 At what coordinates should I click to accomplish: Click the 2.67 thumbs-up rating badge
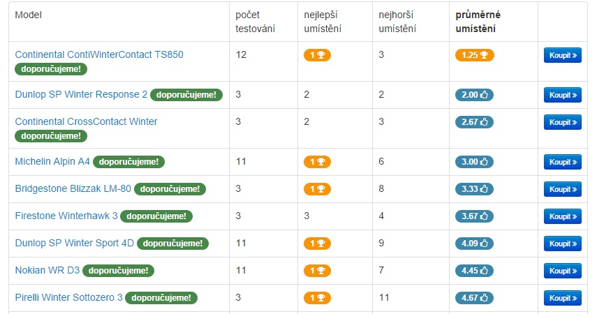point(473,122)
